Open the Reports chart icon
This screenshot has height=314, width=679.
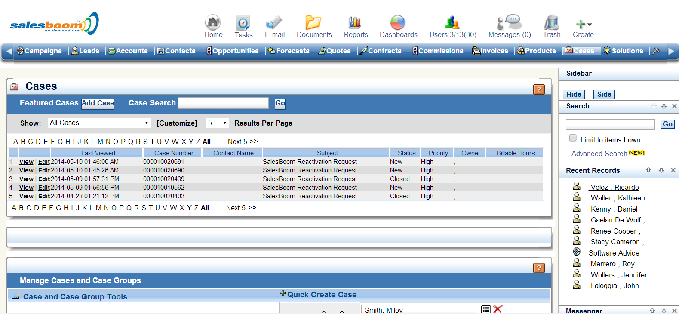tap(355, 22)
